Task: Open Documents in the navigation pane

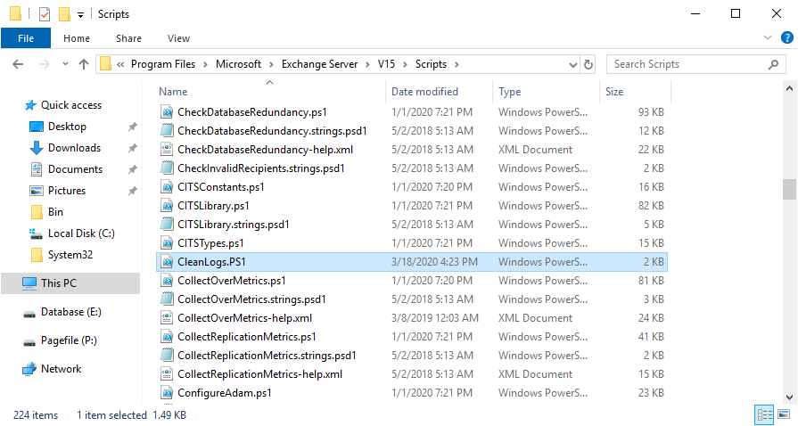Action: coord(75,169)
